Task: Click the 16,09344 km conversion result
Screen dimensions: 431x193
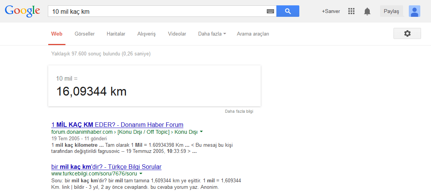Action: [x=91, y=91]
